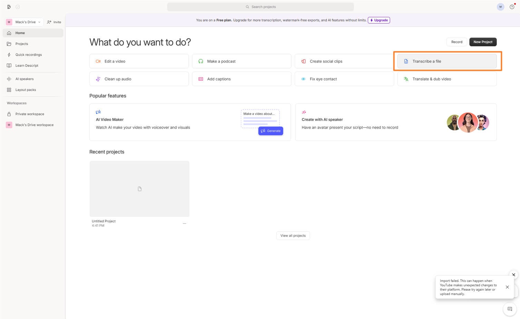Choose Translate & dub video
This screenshot has height=319, width=520.
point(447,79)
